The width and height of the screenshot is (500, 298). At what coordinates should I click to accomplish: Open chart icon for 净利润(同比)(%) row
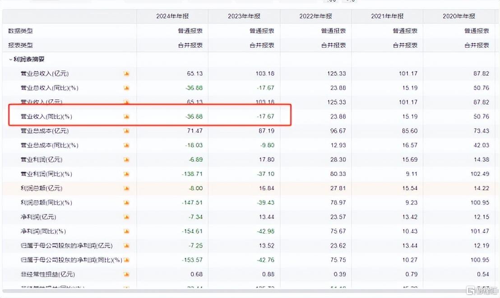[x=127, y=232]
